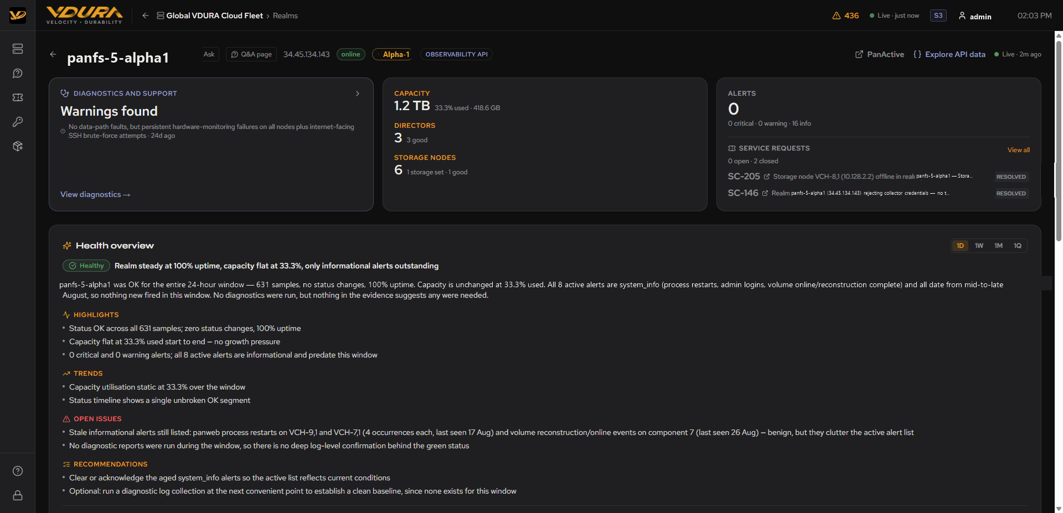
Task: Click the lock icon in left sidebar
Action: 18,495
